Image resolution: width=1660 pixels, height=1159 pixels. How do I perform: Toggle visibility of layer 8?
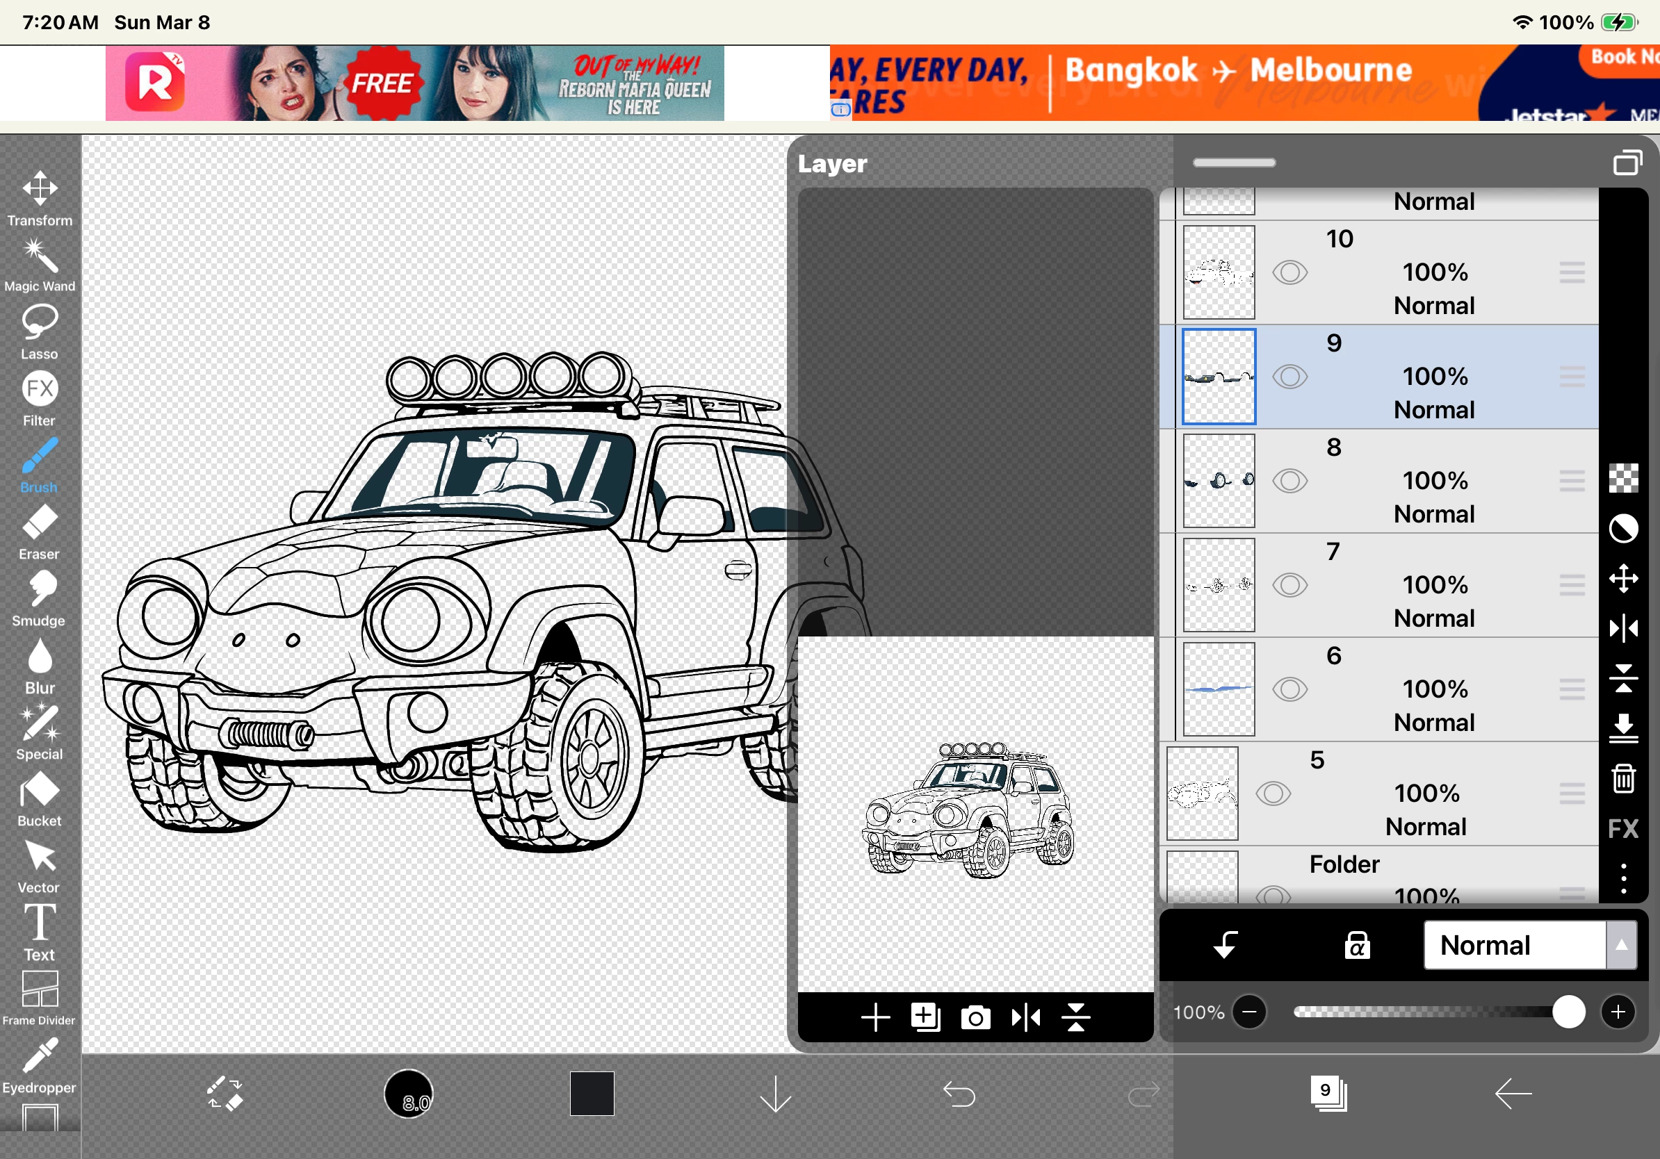(x=1289, y=482)
